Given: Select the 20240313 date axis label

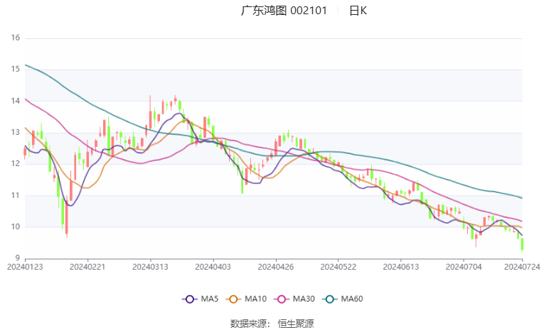Looking at the screenshot, I should click(150, 267).
